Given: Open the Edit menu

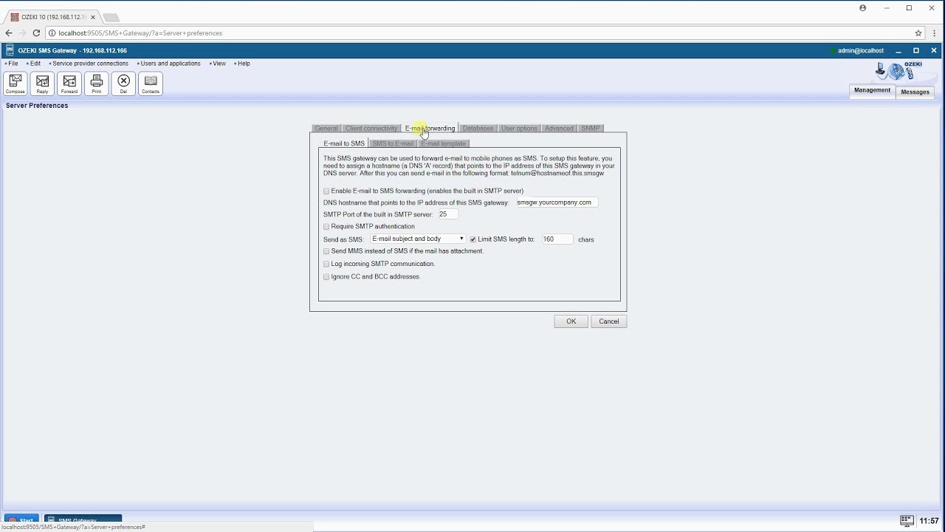Looking at the screenshot, I should point(35,64).
